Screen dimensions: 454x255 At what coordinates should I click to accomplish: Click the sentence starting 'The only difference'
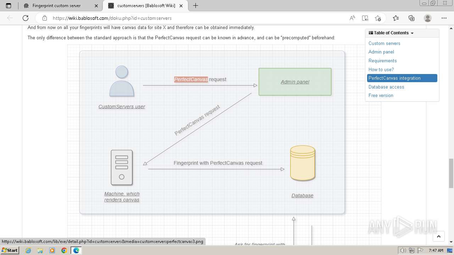[181, 38]
